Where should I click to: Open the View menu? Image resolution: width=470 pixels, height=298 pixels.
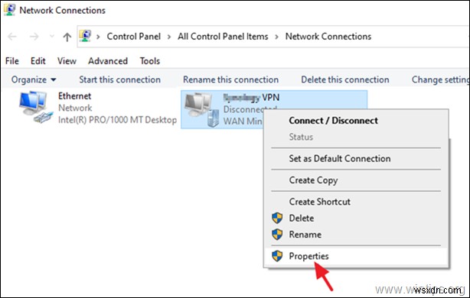point(67,61)
